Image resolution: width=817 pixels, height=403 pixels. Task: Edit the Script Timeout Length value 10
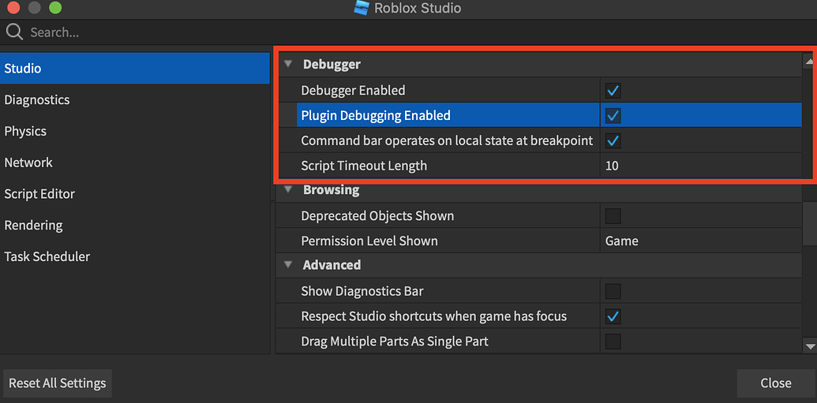click(700, 166)
